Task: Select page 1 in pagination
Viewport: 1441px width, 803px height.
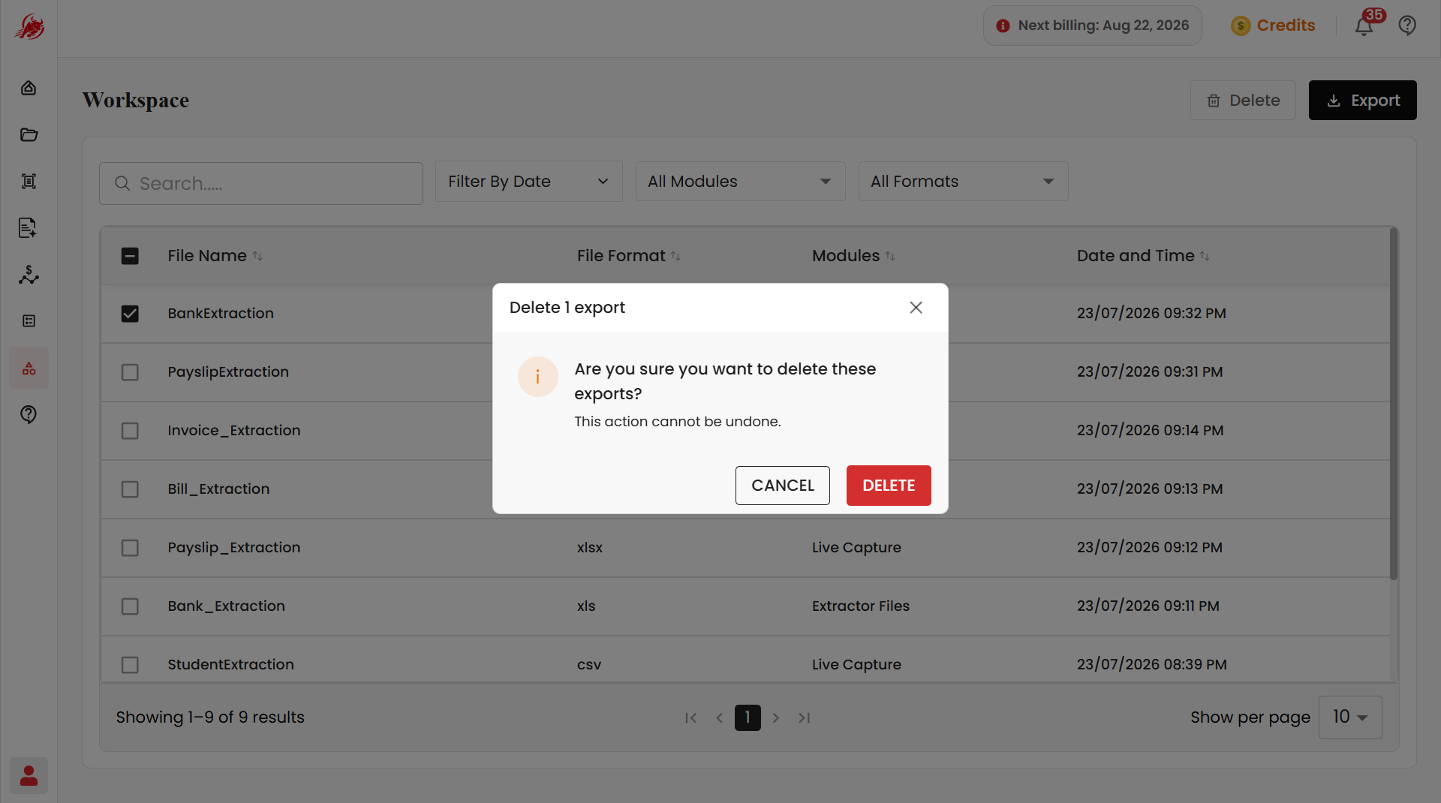Action: [x=748, y=717]
